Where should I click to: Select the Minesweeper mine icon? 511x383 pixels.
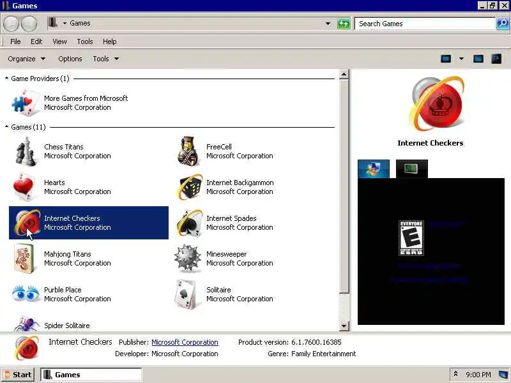click(187, 259)
